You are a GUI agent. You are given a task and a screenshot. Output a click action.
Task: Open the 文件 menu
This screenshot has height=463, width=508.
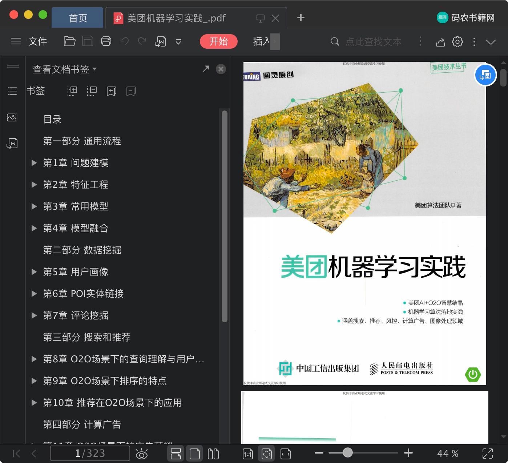[x=38, y=41]
